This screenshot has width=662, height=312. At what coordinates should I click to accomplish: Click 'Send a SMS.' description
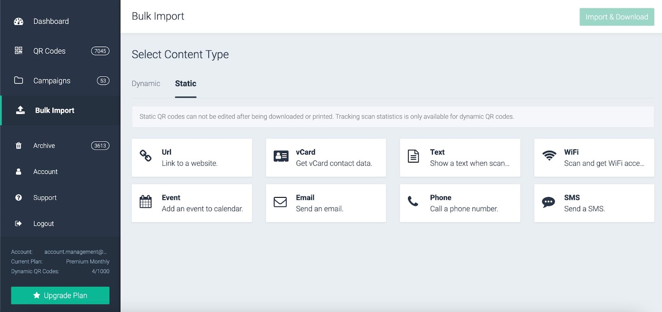pyautogui.click(x=584, y=209)
